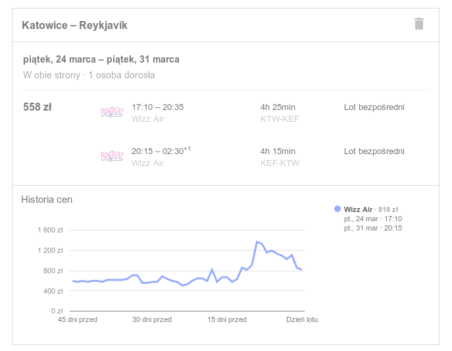The width and height of the screenshot is (452, 351).
Task: Open the Katowice – Reykjavík title
Action: (74, 26)
